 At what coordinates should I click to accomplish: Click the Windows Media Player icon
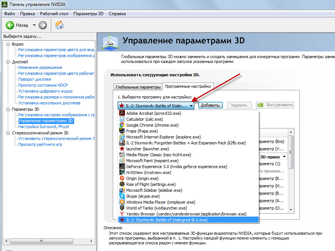point(122,202)
